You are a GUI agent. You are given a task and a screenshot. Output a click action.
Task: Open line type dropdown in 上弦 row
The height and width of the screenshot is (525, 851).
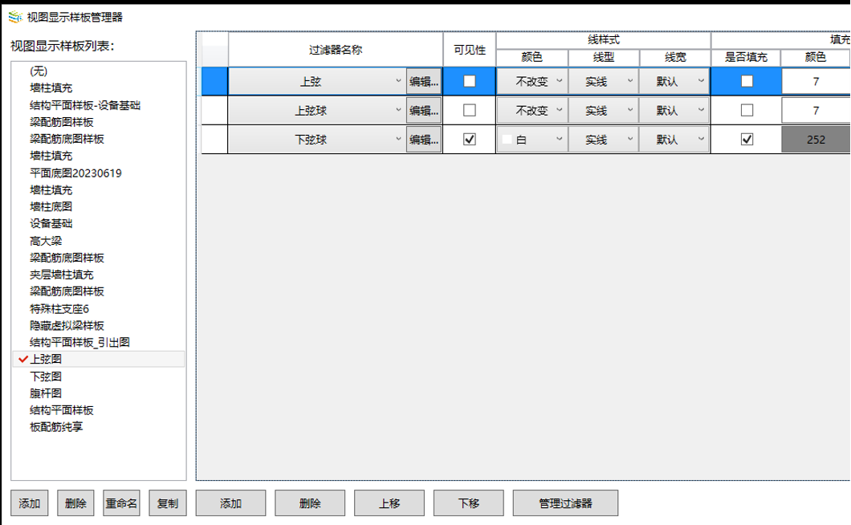pos(603,81)
